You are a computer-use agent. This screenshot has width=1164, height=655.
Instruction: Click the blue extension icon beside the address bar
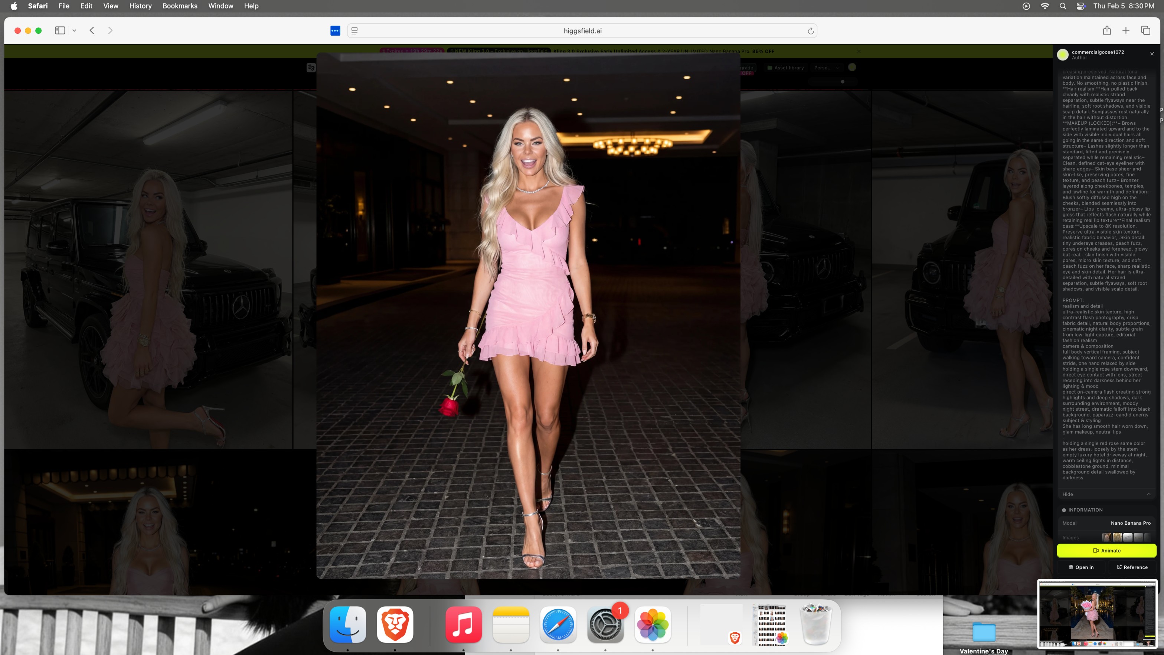[x=335, y=31]
